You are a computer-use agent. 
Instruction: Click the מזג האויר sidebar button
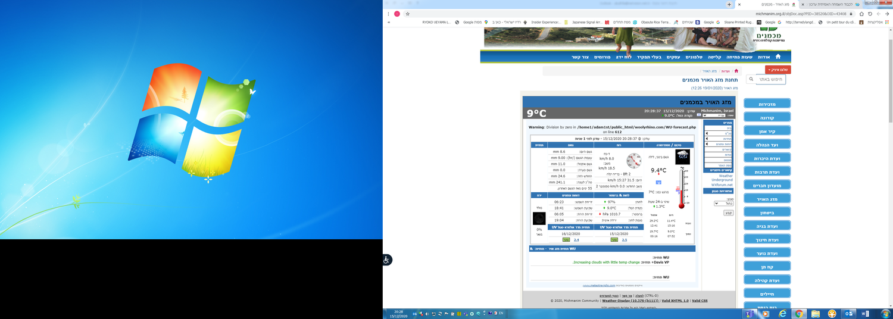click(x=767, y=199)
